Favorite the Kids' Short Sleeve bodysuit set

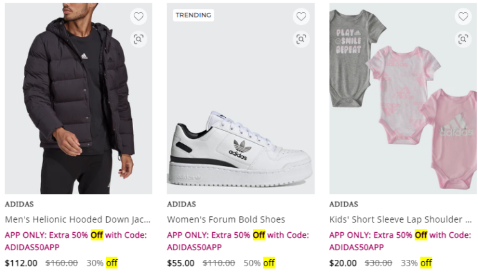coord(463,17)
